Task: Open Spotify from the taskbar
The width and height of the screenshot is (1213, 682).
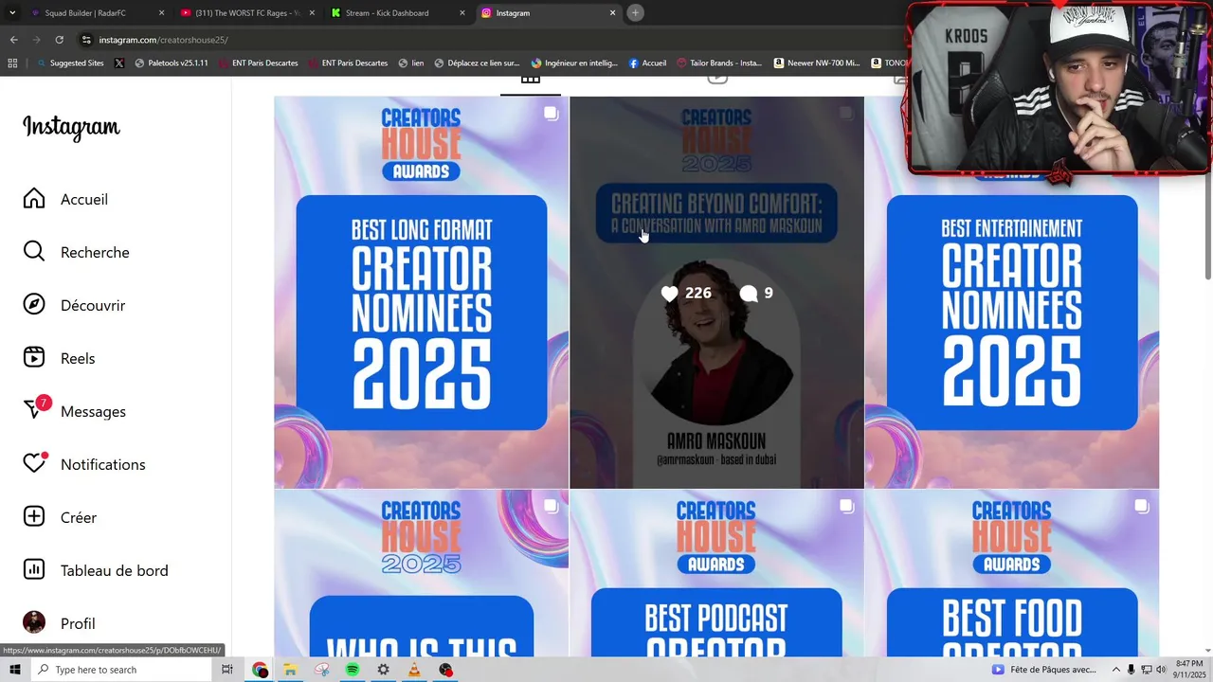Action: tap(353, 670)
